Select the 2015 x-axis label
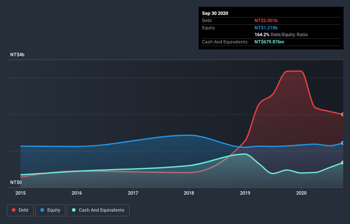Viewport: 350px width, 224px height. click(20, 193)
